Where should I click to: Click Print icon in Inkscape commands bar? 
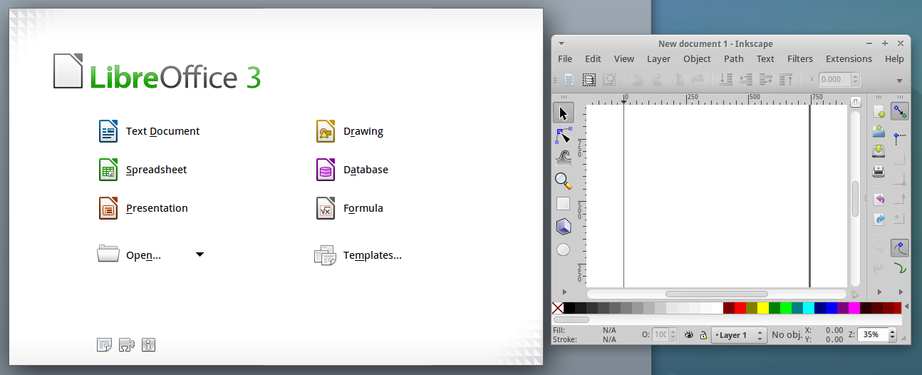879,171
